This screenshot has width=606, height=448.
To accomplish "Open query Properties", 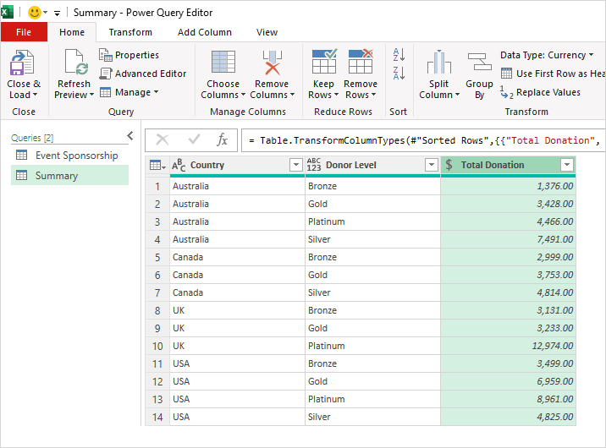I will (x=129, y=55).
